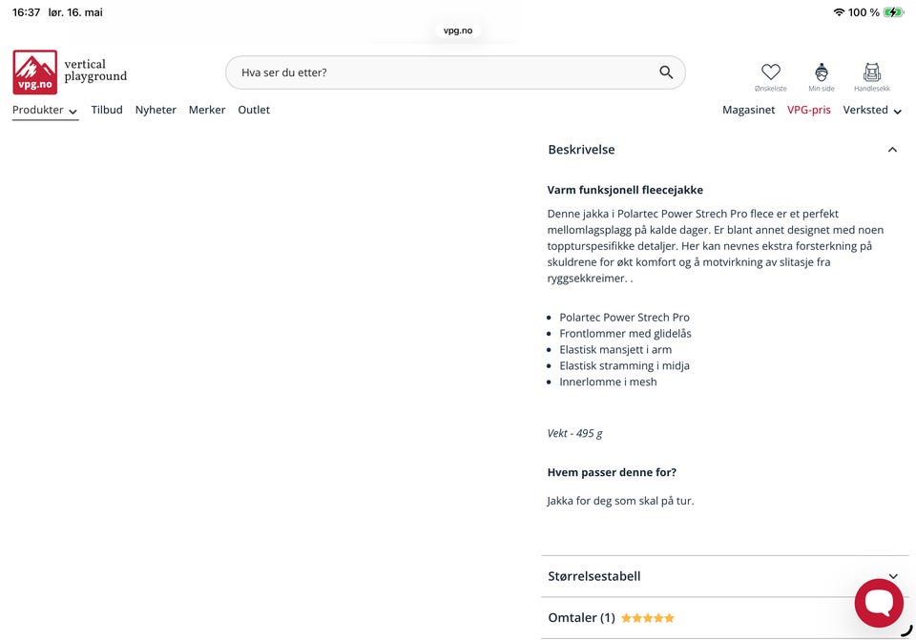The height and width of the screenshot is (640, 916).
Task: Open the Magasinet link
Action: point(748,110)
